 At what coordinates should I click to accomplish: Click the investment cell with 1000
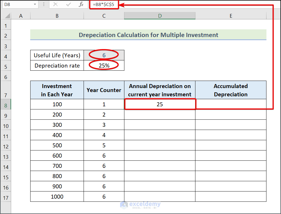click(x=57, y=196)
